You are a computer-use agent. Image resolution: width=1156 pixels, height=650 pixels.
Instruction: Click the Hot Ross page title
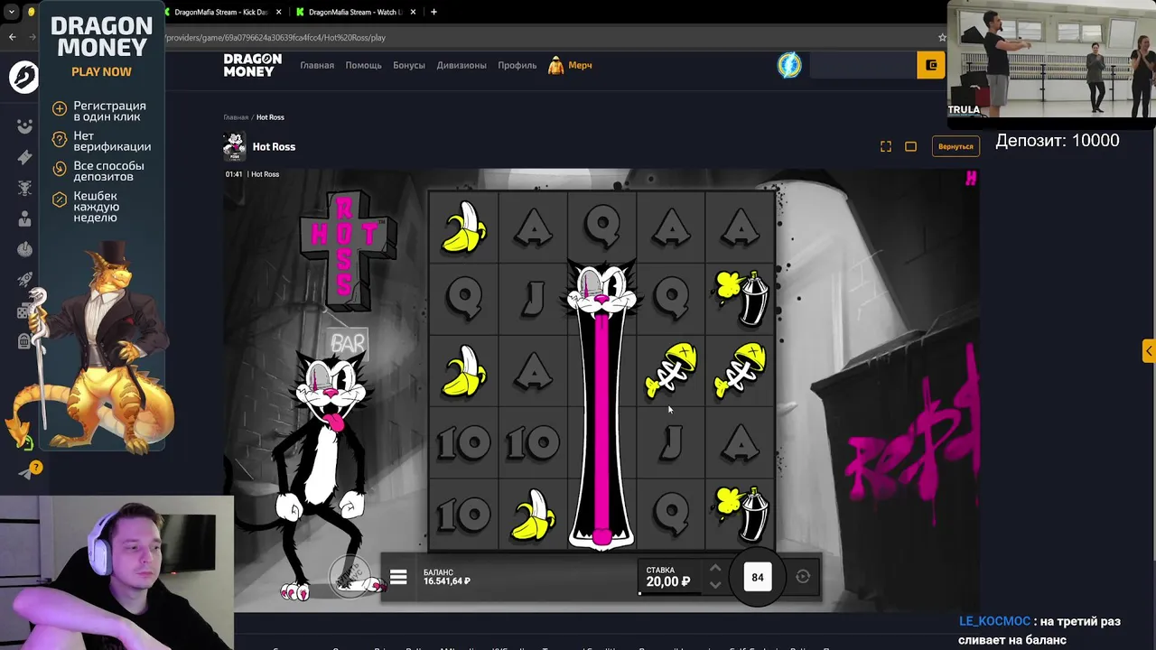tap(274, 146)
